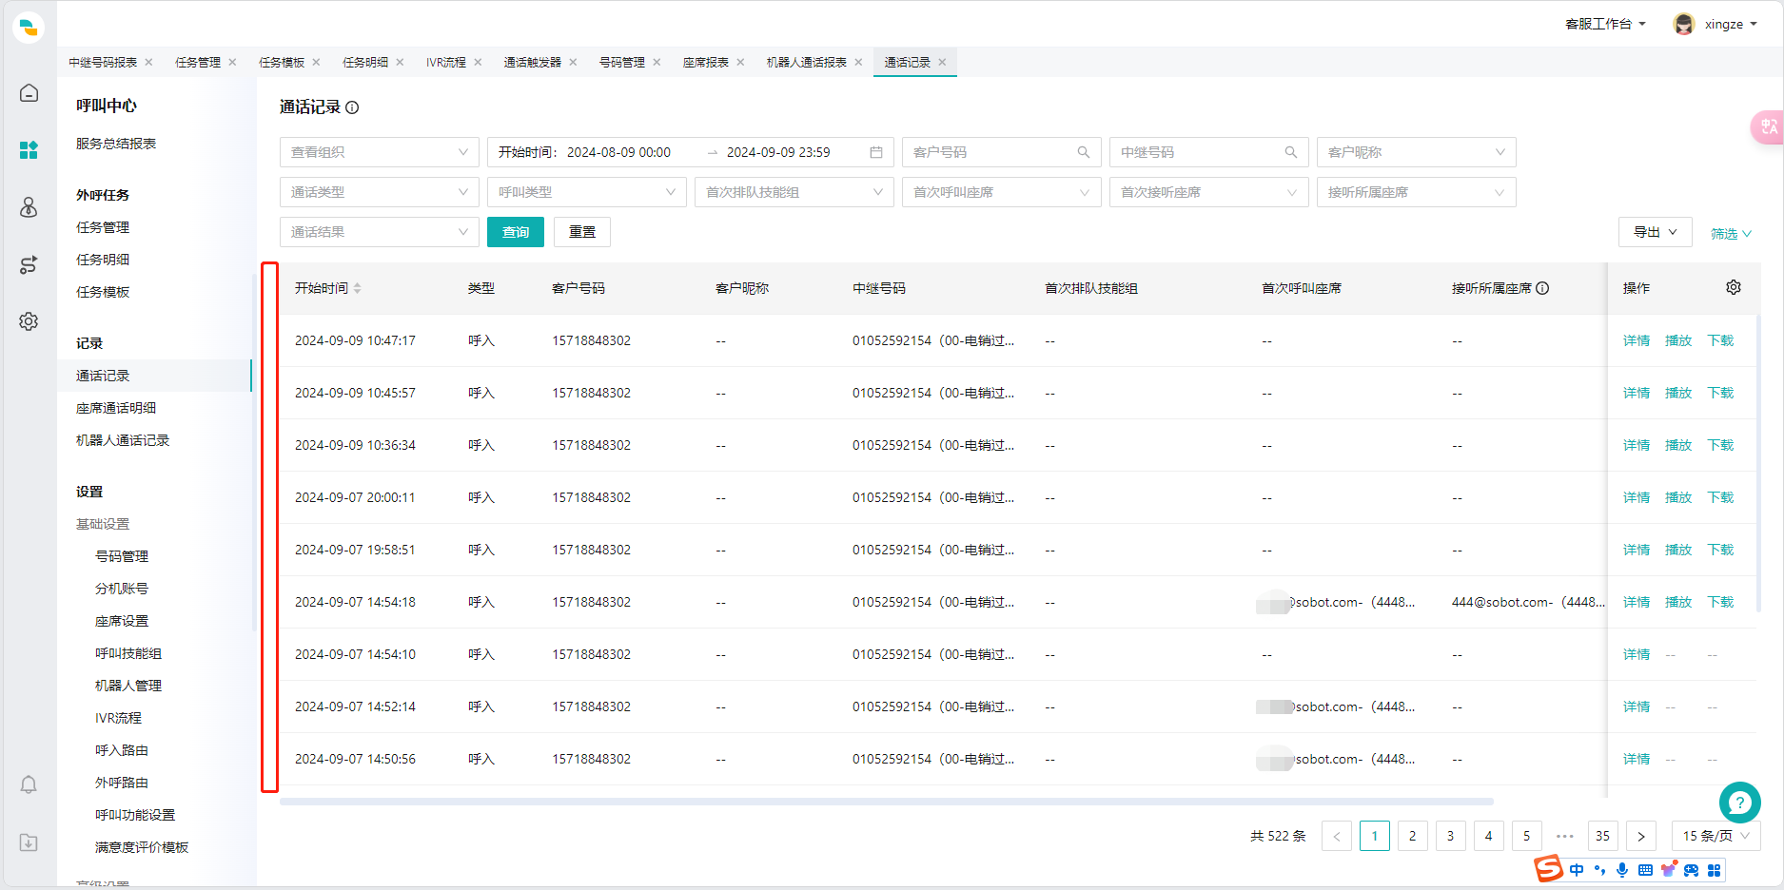Click the start date 2024-08-09 00:00 field
The height and width of the screenshot is (890, 1784).
click(618, 152)
